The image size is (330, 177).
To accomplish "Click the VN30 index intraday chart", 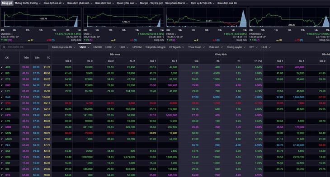I will click(123, 19).
